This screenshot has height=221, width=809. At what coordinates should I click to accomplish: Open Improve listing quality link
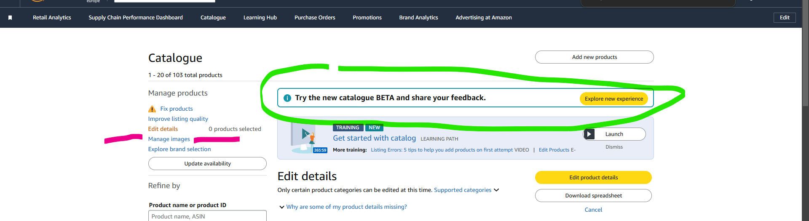coord(178,119)
